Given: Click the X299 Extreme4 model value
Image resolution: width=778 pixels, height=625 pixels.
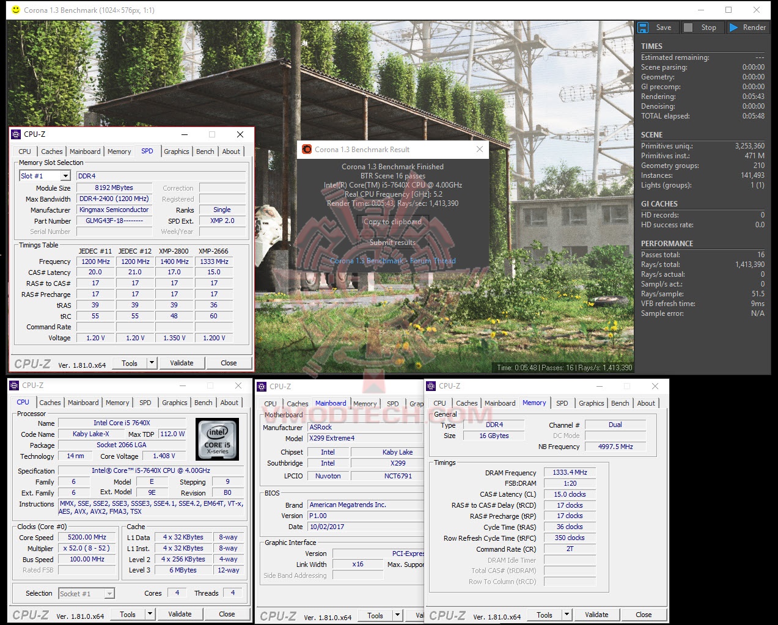Looking at the screenshot, I should 365,439.
